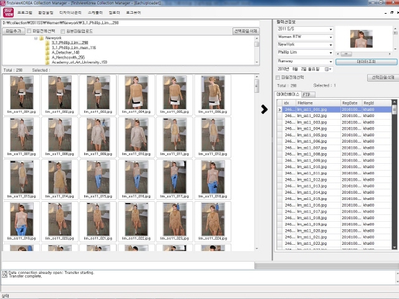This screenshot has height=299, width=399.
Task: Click the row indicator arrow beside lim_ss11_001.jpg
Action: pos(279,110)
